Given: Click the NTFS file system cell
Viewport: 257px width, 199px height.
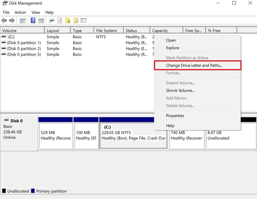Looking at the screenshot, I should [101, 37].
